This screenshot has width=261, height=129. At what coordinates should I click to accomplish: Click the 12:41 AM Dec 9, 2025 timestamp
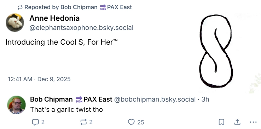39,79
